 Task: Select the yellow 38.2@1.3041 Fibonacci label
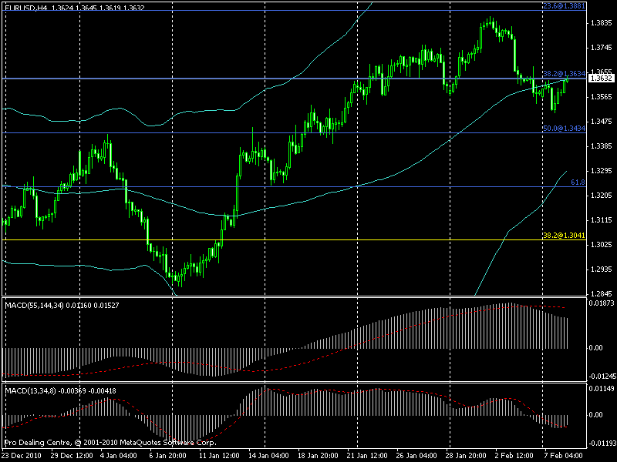[x=565, y=236]
